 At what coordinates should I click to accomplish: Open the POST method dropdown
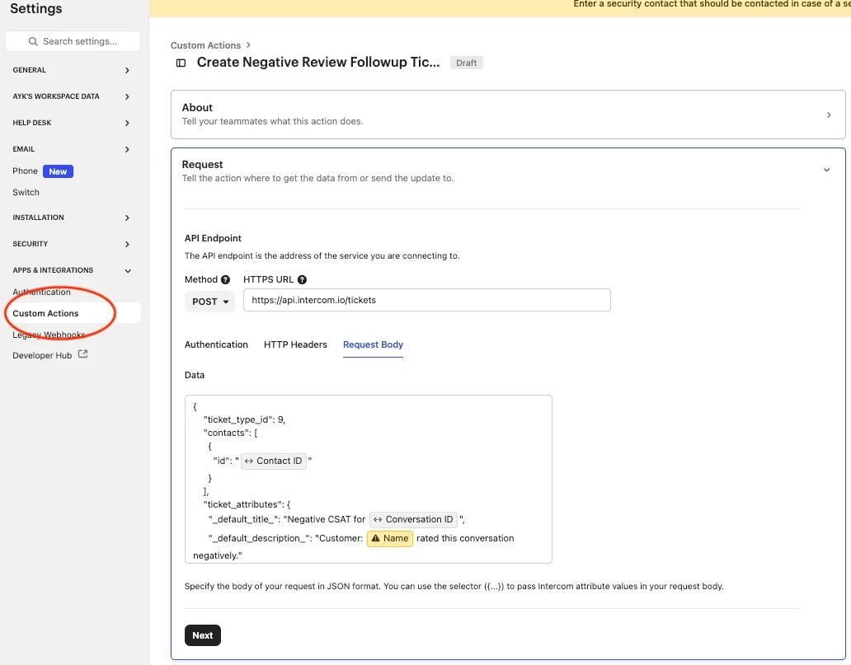click(x=209, y=302)
